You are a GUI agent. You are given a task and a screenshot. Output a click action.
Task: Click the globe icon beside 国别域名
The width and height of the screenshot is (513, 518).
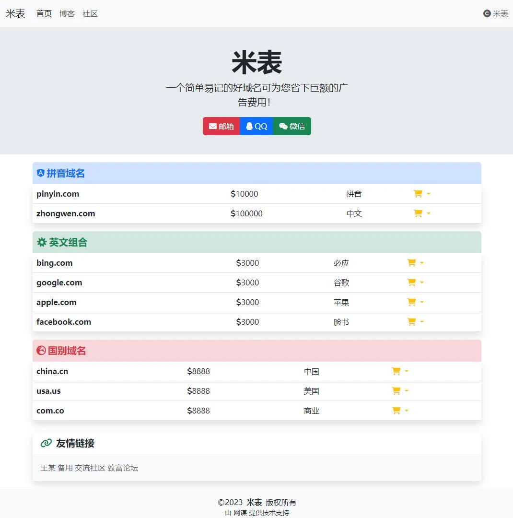click(41, 351)
